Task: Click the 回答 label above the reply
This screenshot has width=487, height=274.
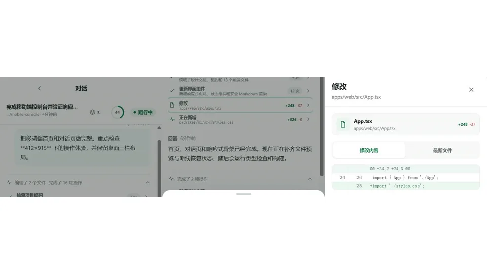Action: (172, 138)
